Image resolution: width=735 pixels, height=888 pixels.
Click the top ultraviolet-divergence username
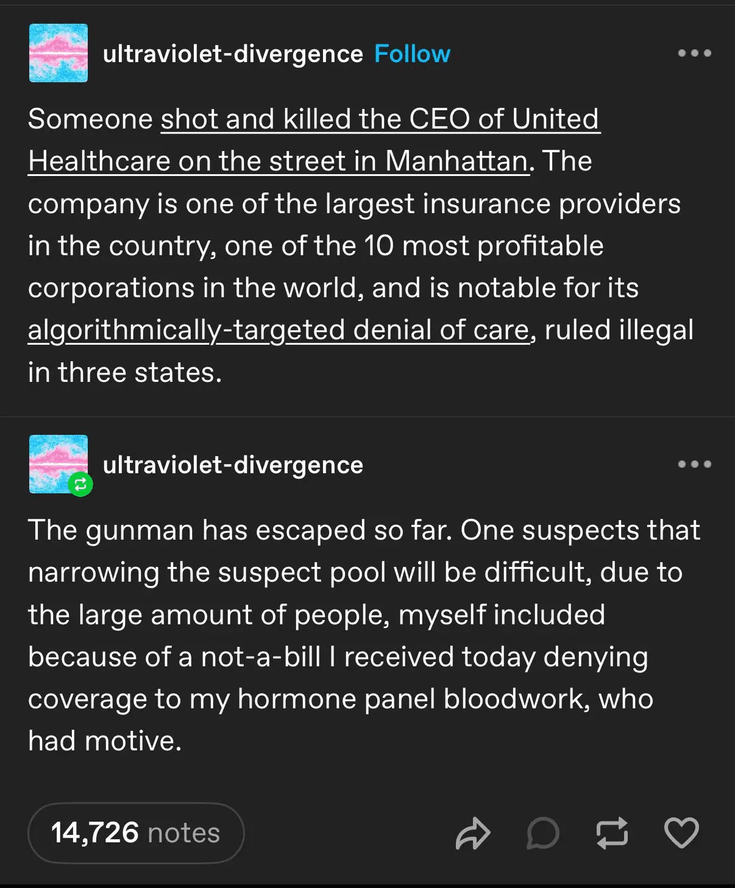(x=233, y=54)
